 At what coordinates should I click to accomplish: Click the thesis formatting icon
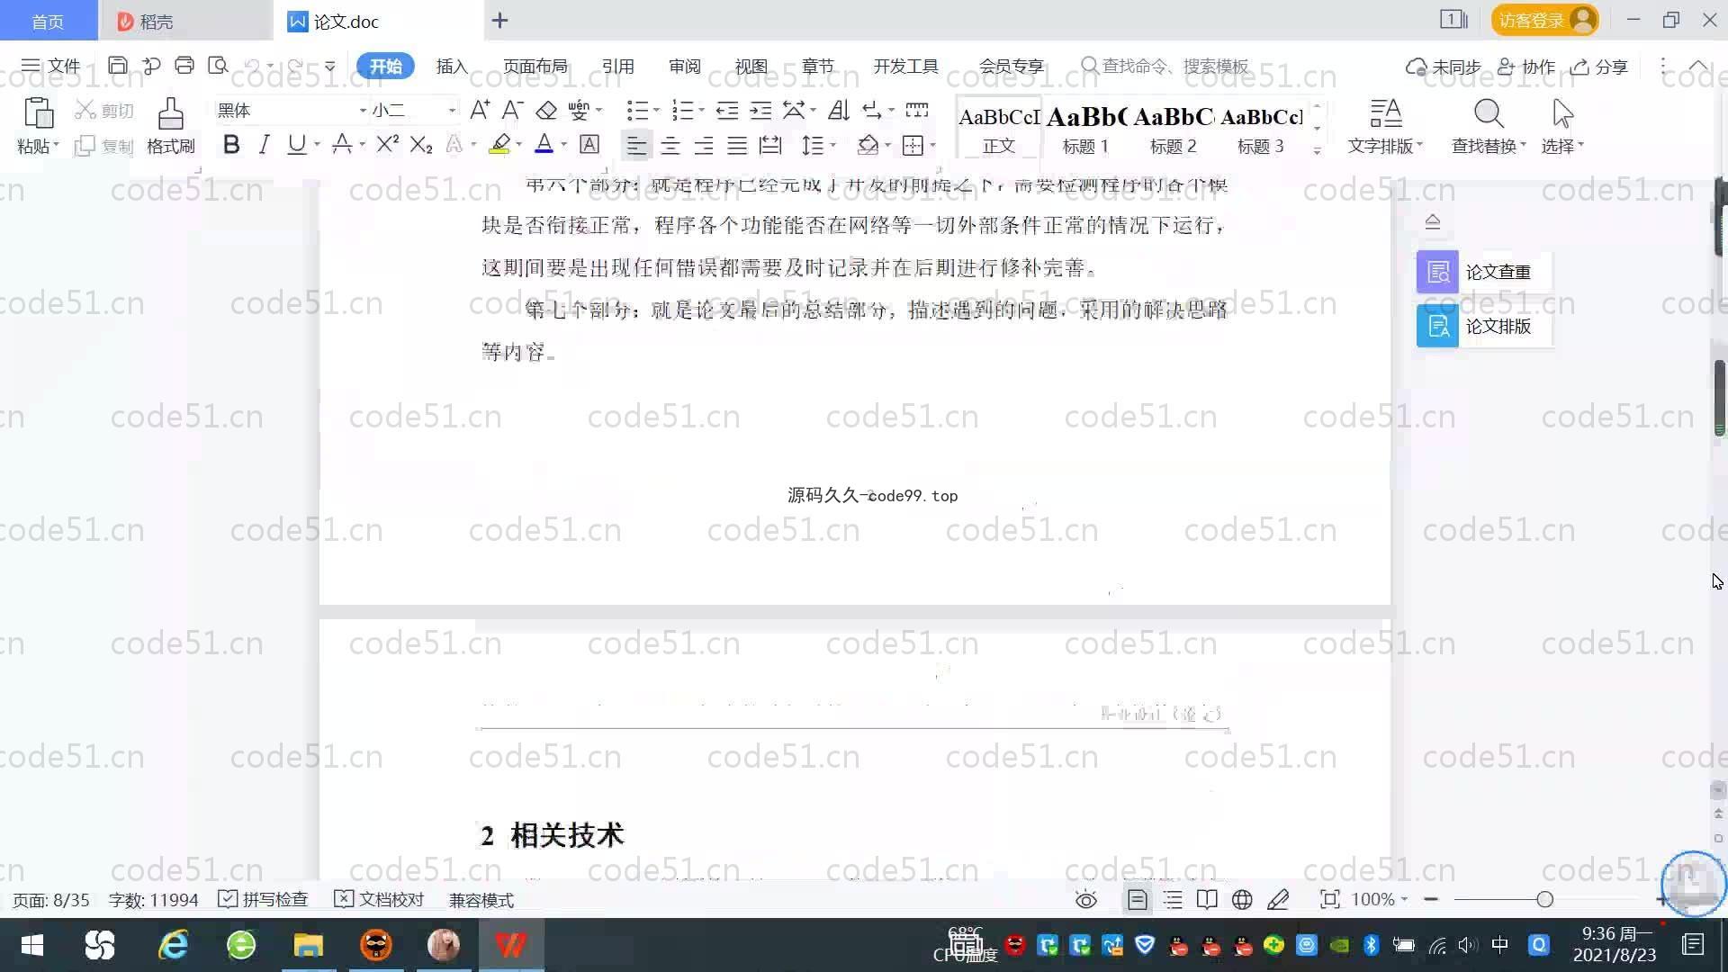(1437, 326)
